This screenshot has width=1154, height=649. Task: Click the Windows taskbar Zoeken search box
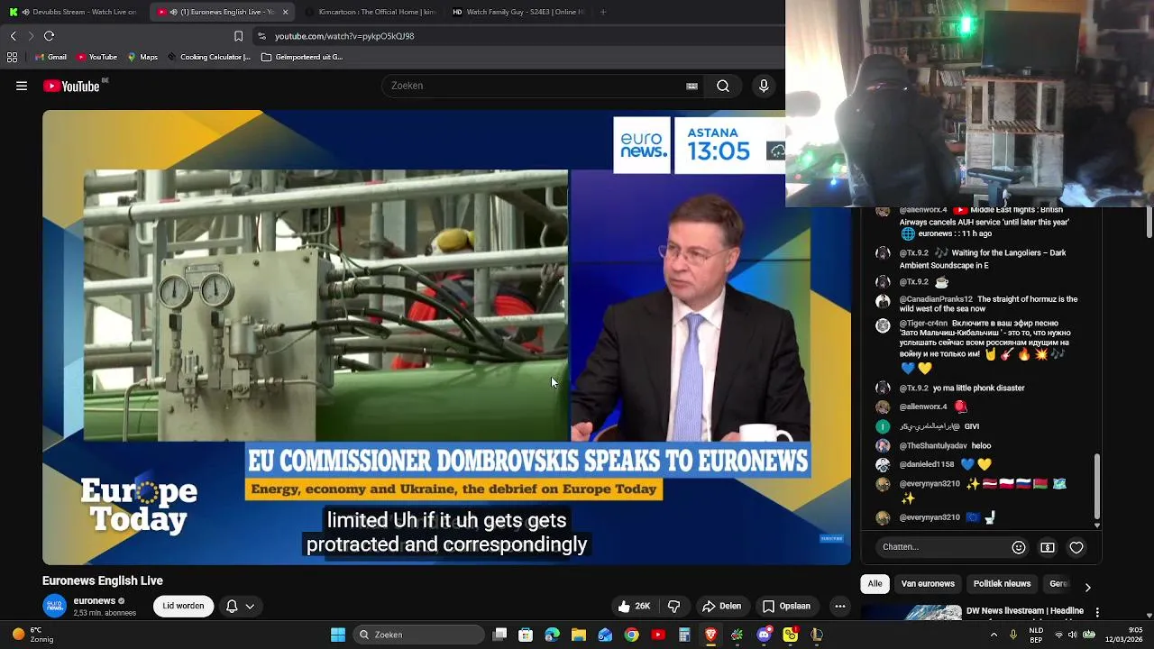418,635
